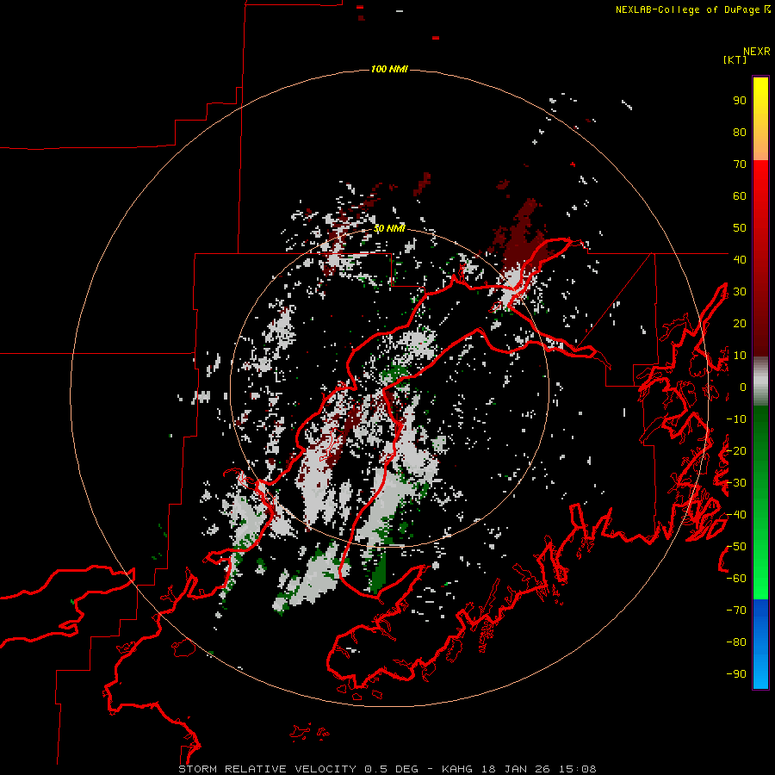Click the 70 value on the velocity scale
The height and width of the screenshot is (775, 775).
pyautogui.click(x=740, y=164)
